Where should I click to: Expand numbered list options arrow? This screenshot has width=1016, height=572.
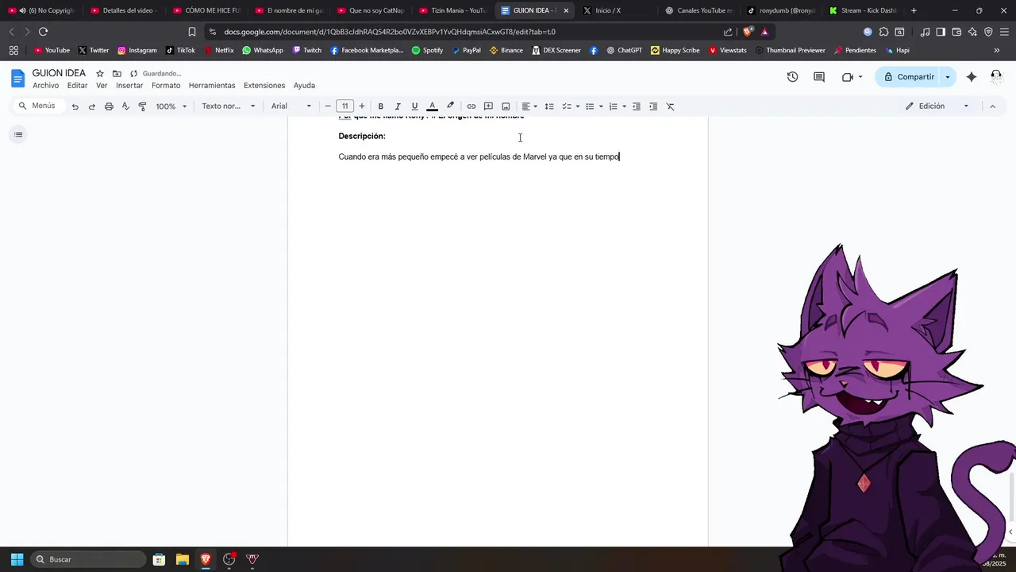624,106
